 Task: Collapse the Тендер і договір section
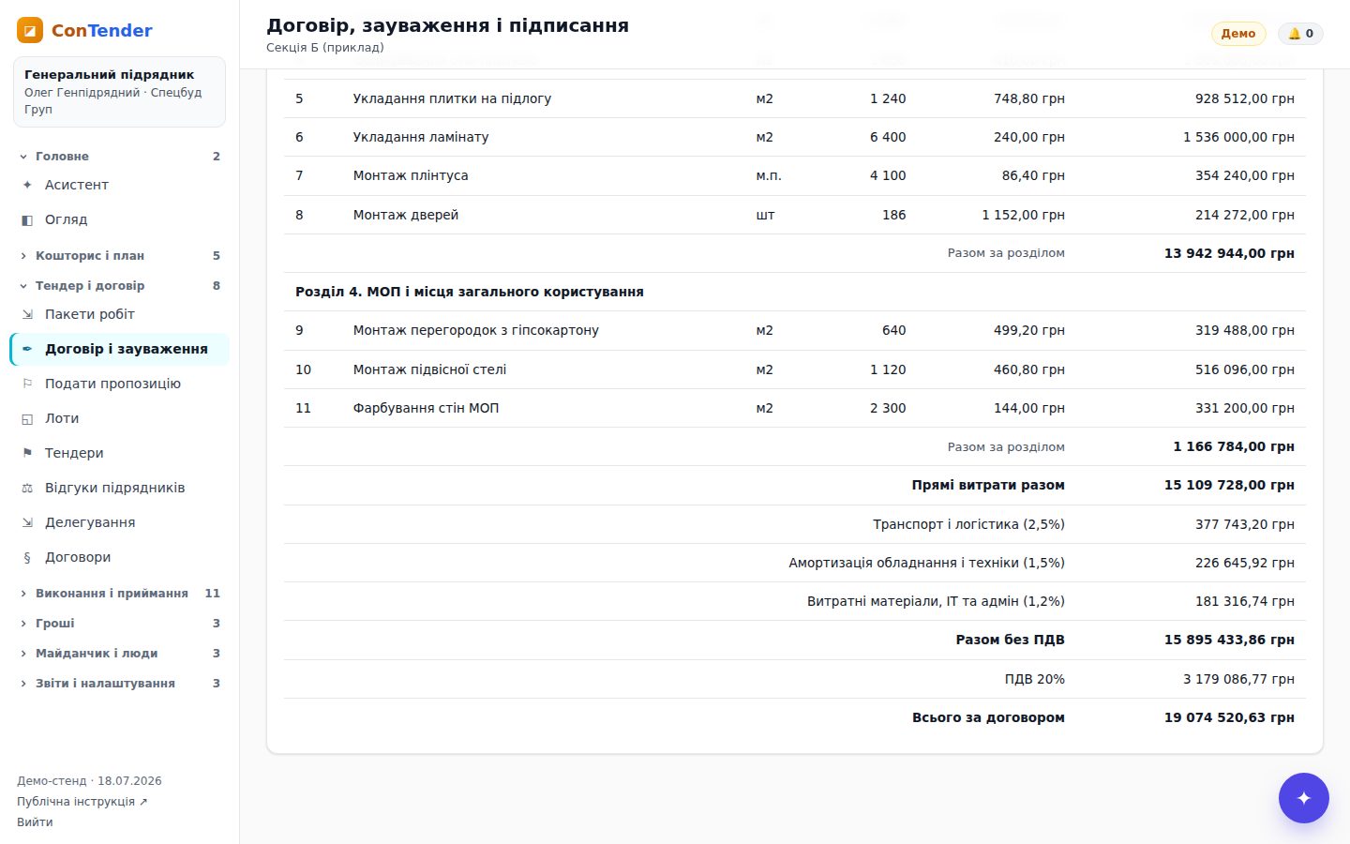tap(119, 285)
